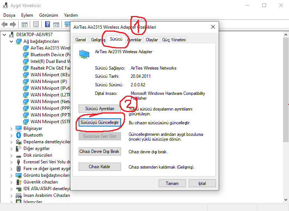289x211 pixels.
Task: Open the Properties toolbar icon
Action: 36,24
